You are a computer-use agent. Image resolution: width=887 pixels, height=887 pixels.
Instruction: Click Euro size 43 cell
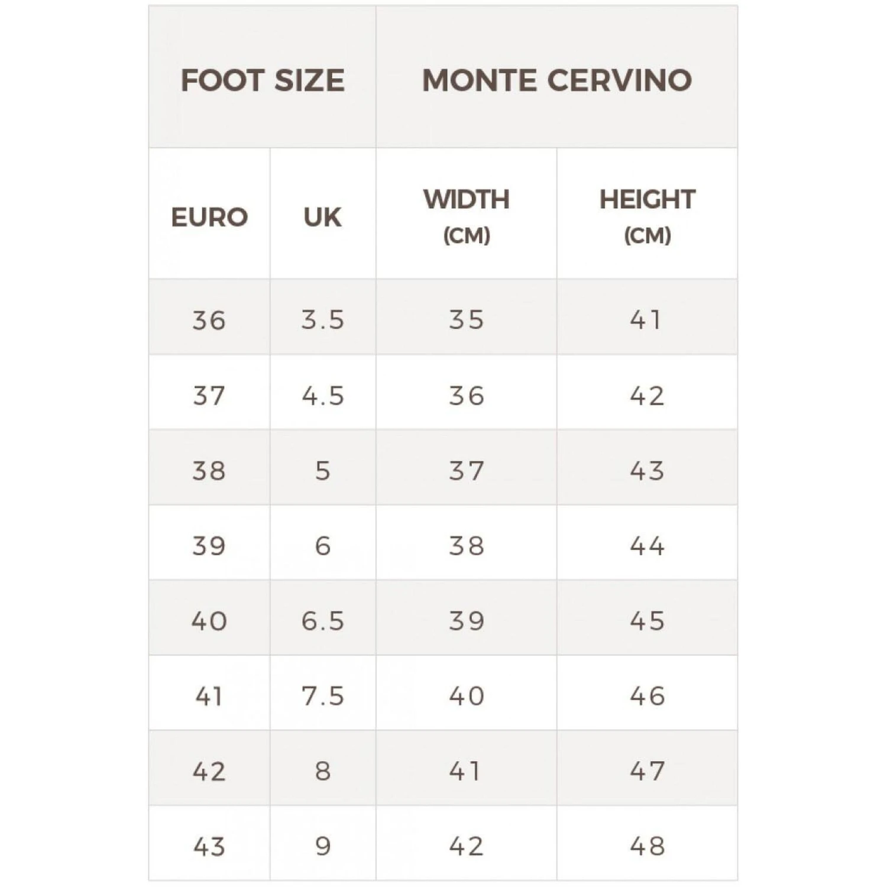[209, 846]
